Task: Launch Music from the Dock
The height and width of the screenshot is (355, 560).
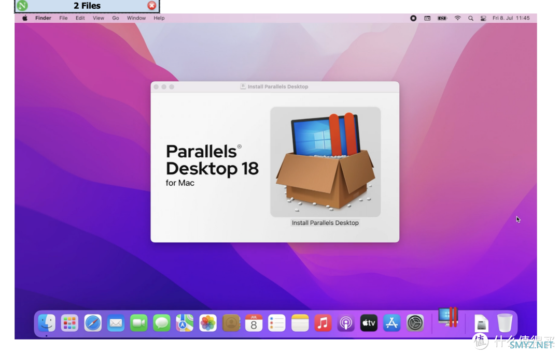Action: [x=323, y=323]
